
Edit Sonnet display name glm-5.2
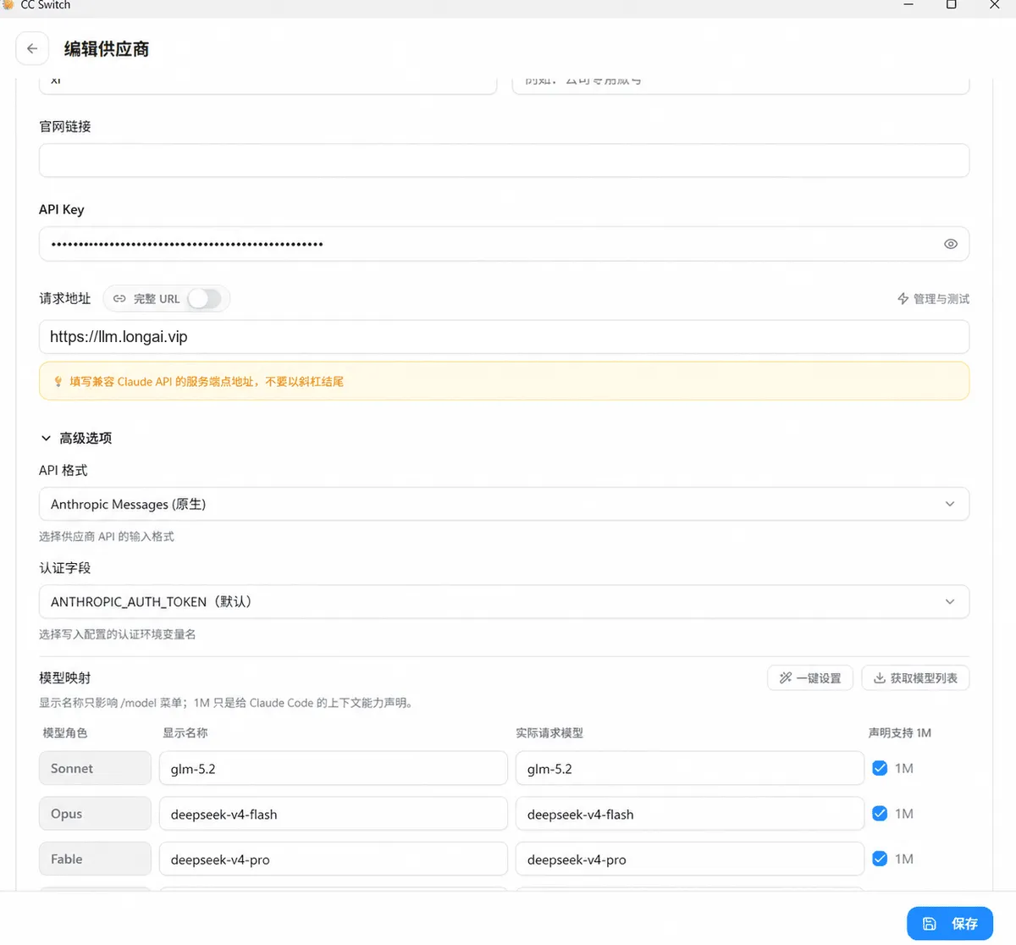tap(334, 769)
